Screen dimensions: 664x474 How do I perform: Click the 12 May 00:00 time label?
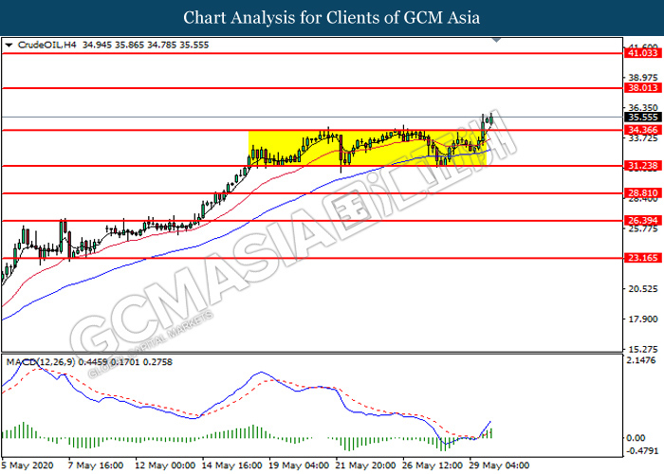point(165,465)
